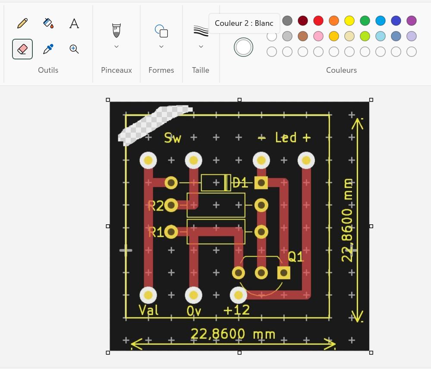
Task: Pick the pale turquoise color swatch
Action: pos(381,36)
